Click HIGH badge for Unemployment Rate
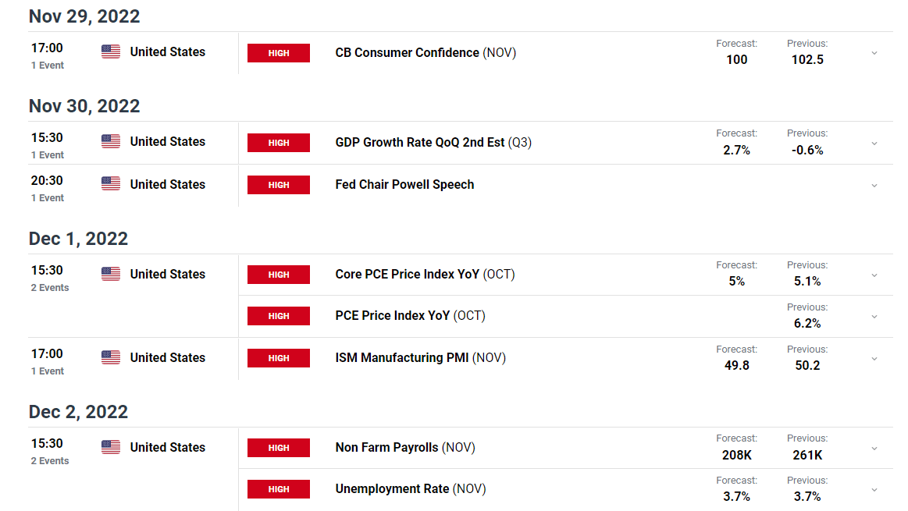The height and width of the screenshot is (511, 908). coord(279,489)
